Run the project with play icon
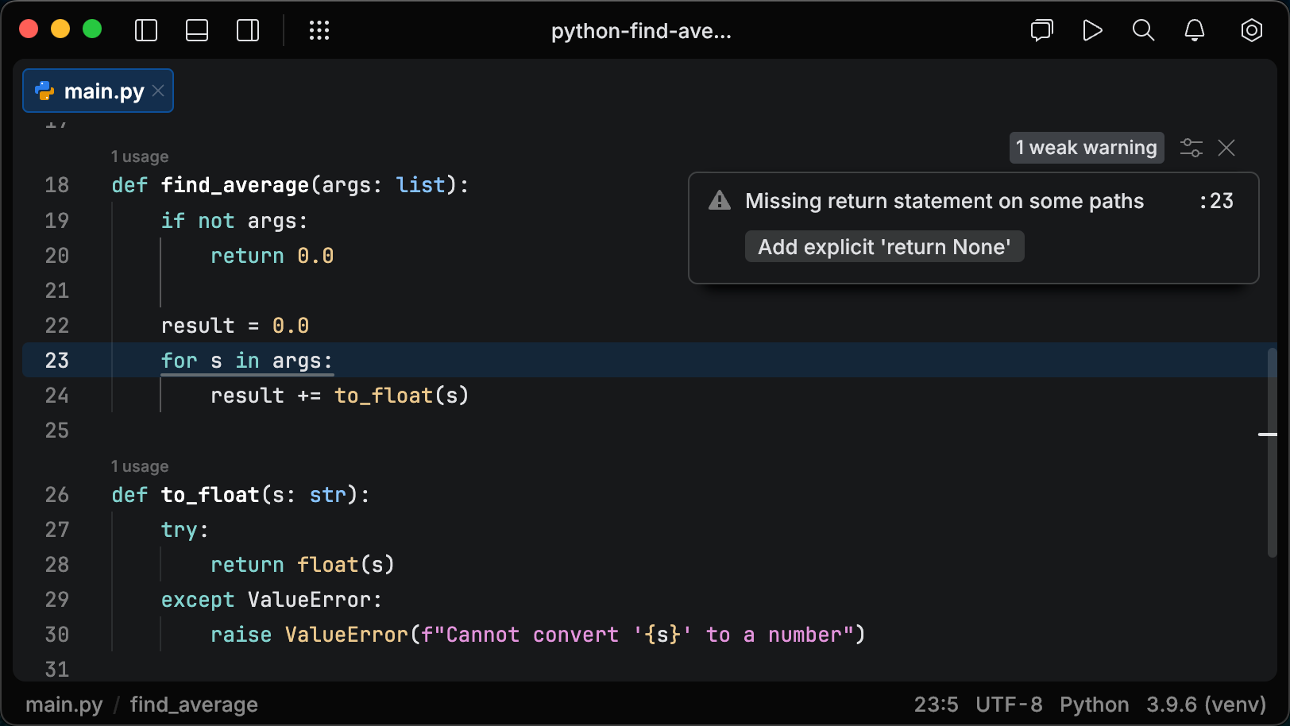Viewport: 1290px width, 726px height. [x=1092, y=31]
